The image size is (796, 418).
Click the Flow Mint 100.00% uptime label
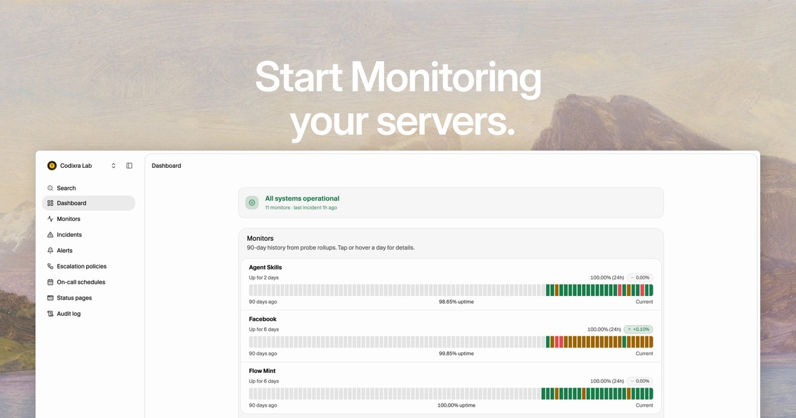click(456, 405)
